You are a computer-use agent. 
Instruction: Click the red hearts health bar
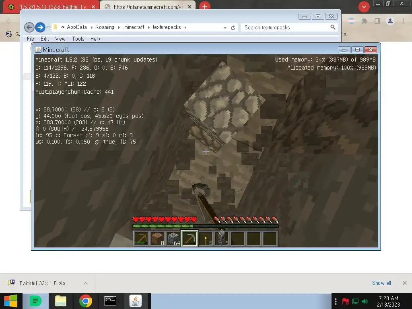[x=165, y=219]
